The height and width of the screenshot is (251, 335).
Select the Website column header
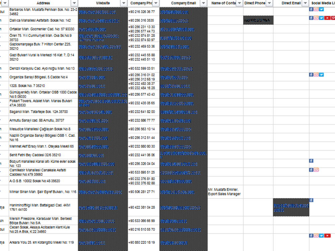point(103,3)
